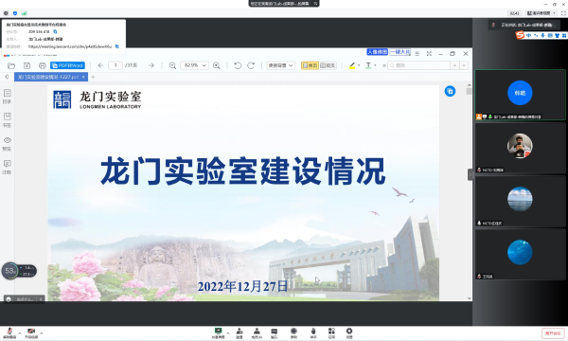Zoom out with the magnifier minus icon
The image size is (568, 341).
click(x=172, y=65)
